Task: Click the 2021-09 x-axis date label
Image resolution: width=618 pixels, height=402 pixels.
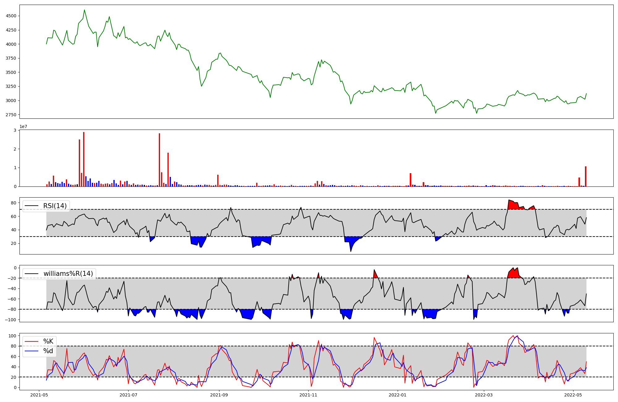Action: (219, 395)
